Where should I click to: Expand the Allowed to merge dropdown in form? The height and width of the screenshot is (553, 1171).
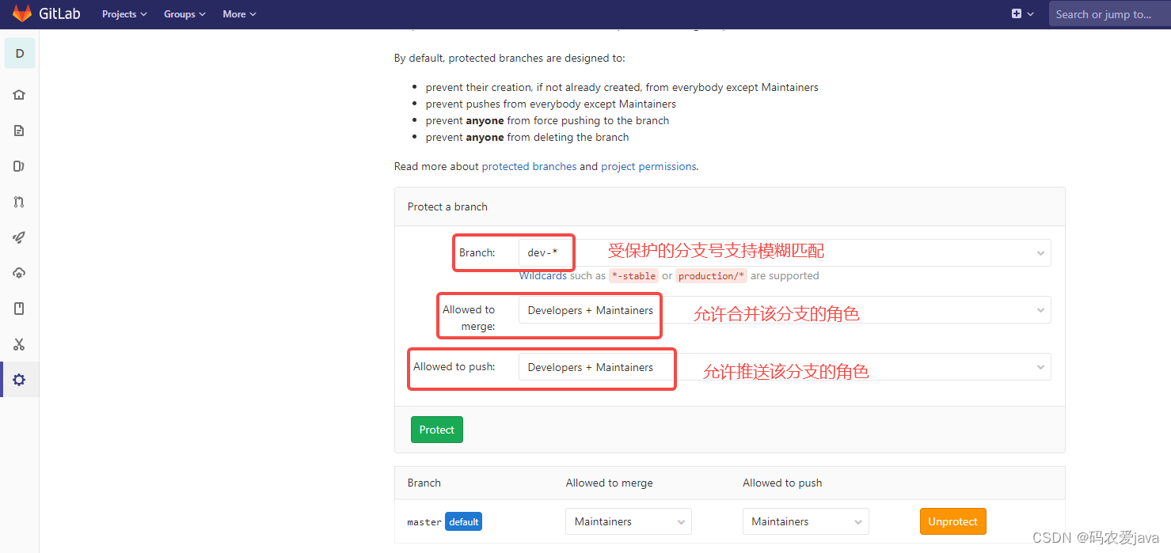pyautogui.click(x=785, y=310)
